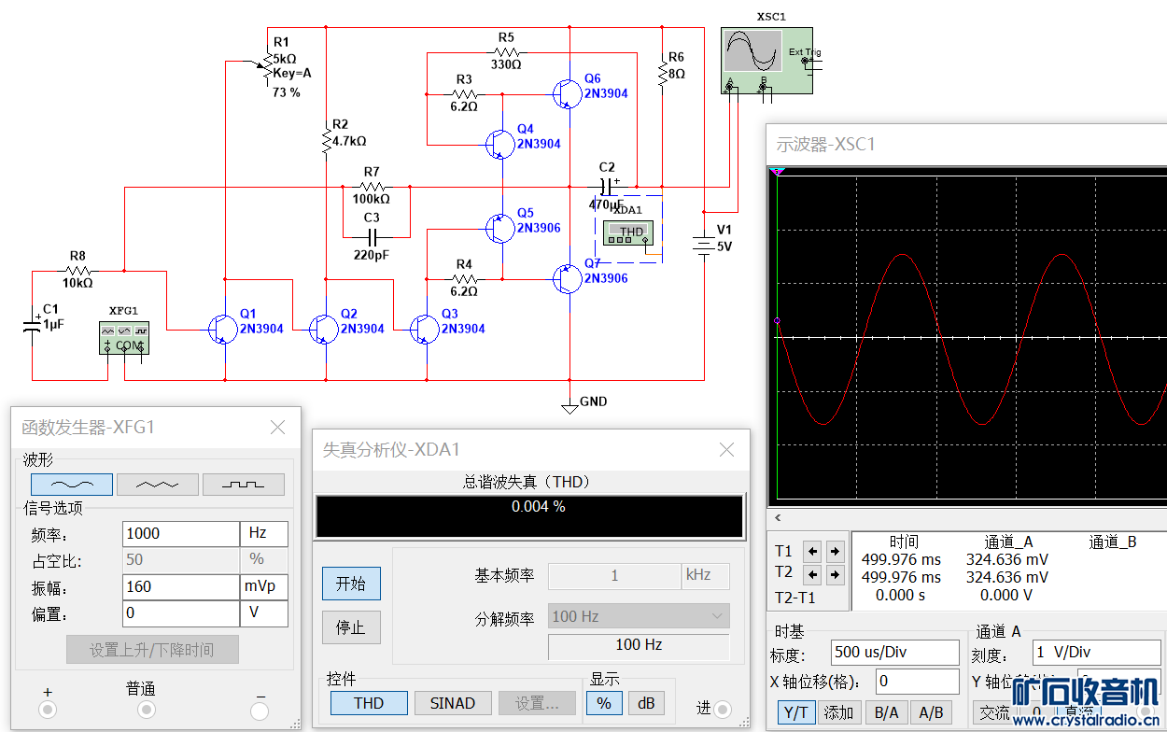Select transistor Q1 symbol

222,329
